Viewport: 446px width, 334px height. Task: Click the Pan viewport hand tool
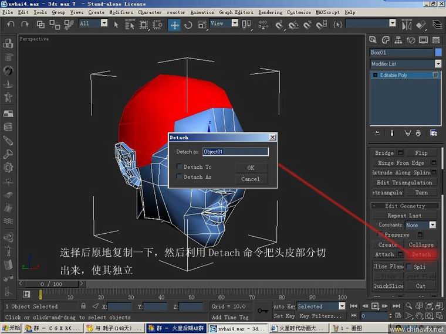pyautogui.click(x=418, y=316)
